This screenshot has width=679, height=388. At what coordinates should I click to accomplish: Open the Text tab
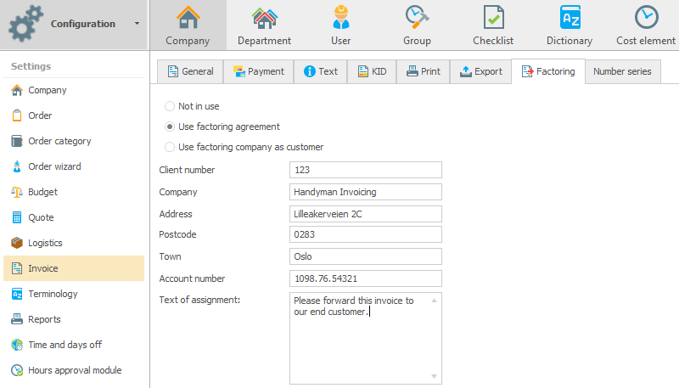(321, 71)
